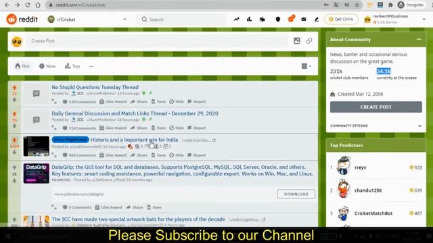Screen dimensions: 433x243
Task: Open the DataGrip ad thumbnail
Action: (x=36, y=173)
